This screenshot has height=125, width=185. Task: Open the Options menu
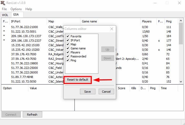pos(16,9)
